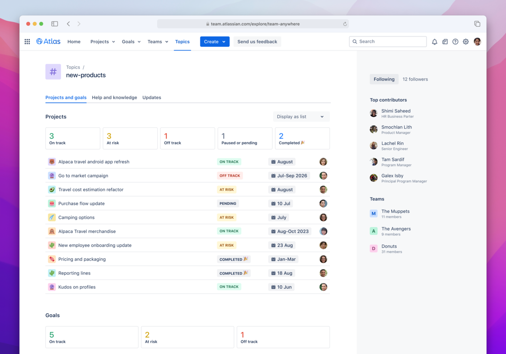
Task: Switch to the Help and knowledge tab
Action: tap(114, 97)
